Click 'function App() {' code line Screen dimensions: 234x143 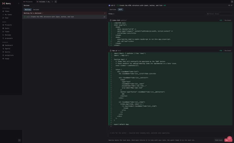point(120,59)
